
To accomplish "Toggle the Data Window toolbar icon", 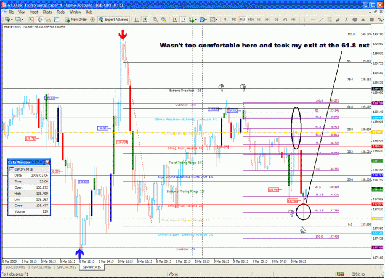I will tap(39, 20).
